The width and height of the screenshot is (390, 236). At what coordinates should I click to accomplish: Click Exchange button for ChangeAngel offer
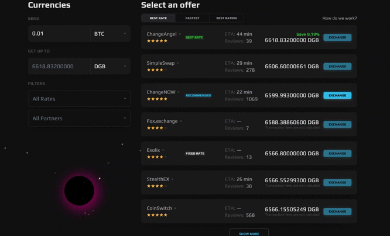337,37
